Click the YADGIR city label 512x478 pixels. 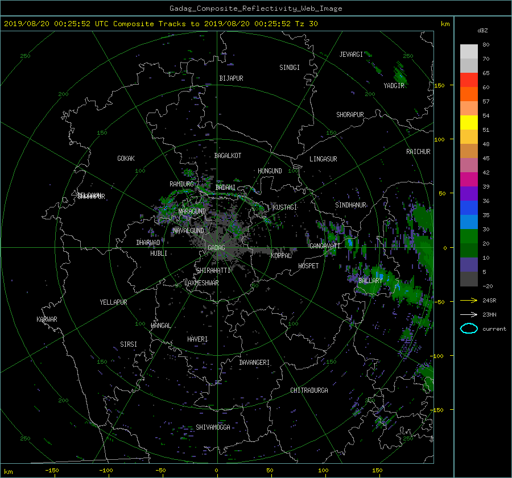point(394,86)
